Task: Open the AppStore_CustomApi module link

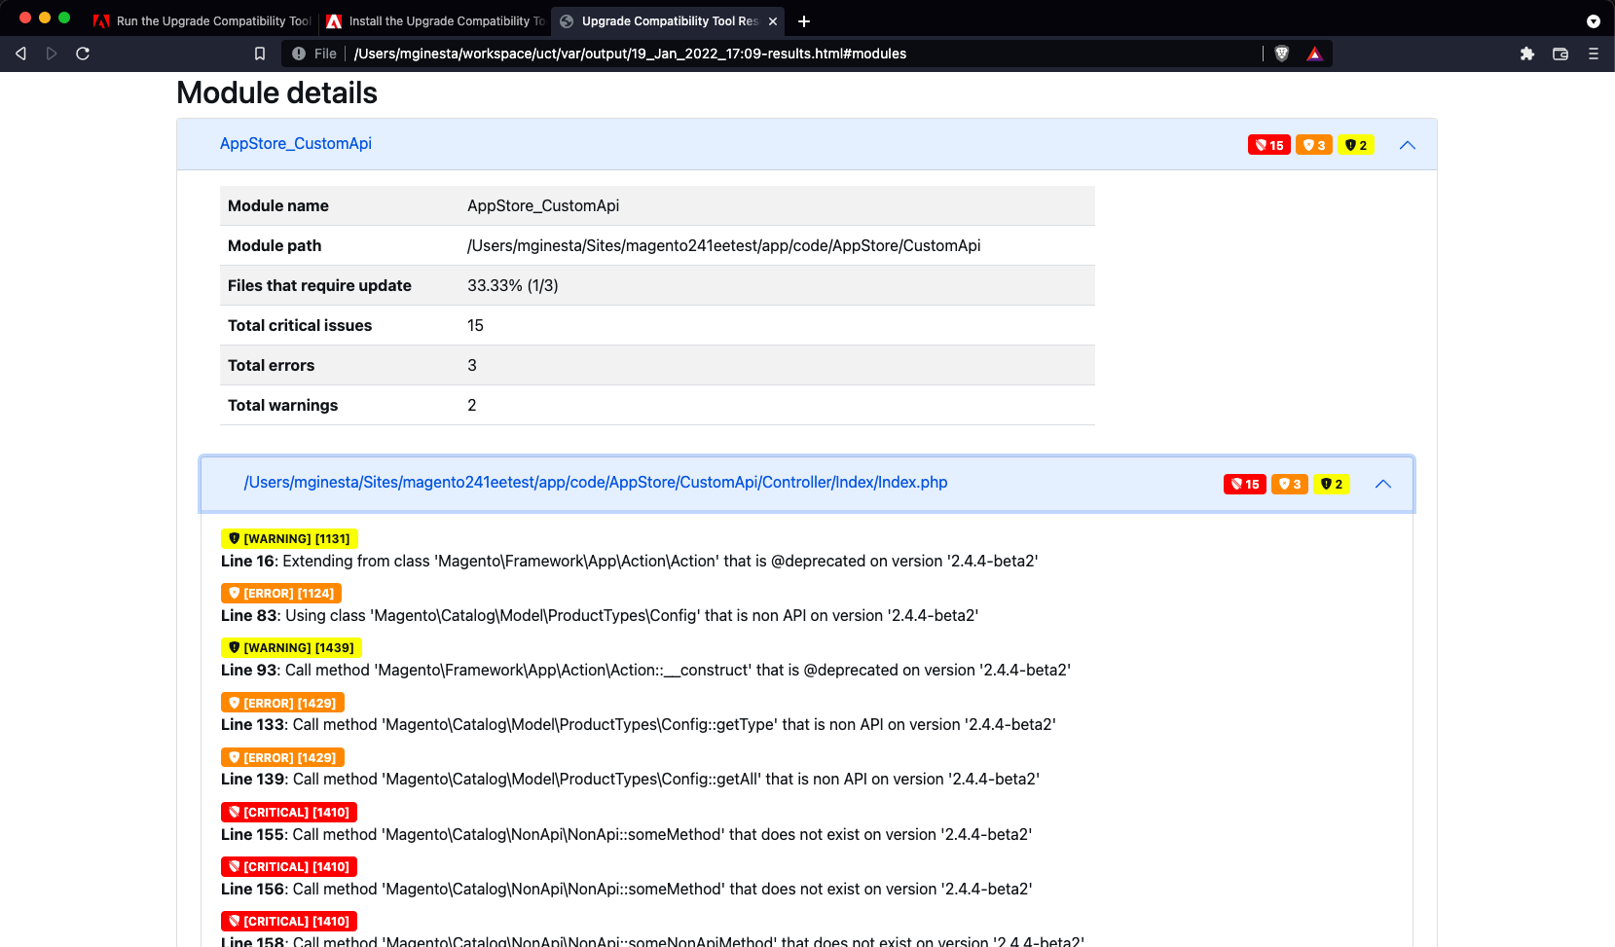Action: tap(296, 143)
